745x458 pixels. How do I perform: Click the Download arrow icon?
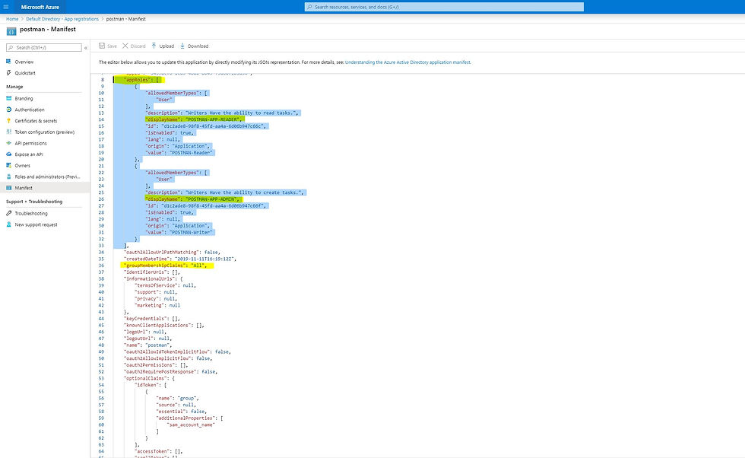(182, 46)
